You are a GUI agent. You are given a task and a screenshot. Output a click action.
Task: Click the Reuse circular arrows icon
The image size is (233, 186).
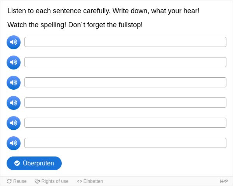pyautogui.click(x=9, y=181)
